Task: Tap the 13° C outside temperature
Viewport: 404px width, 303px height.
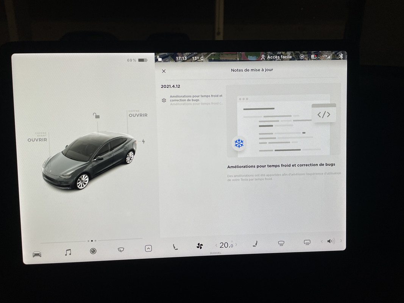Action: coord(198,58)
